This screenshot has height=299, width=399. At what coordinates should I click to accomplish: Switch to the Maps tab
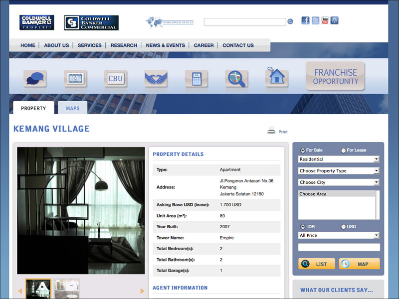pos(73,108)
